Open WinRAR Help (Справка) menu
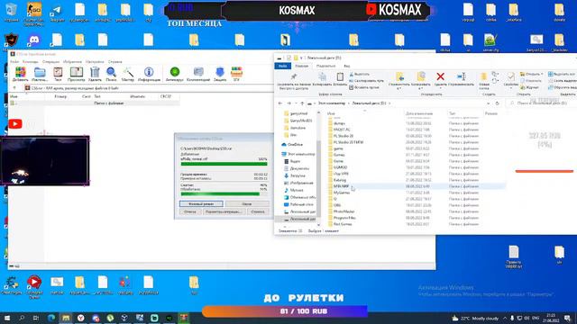The height and width of the screenshot is (324, 577). [x=115, y=62]
